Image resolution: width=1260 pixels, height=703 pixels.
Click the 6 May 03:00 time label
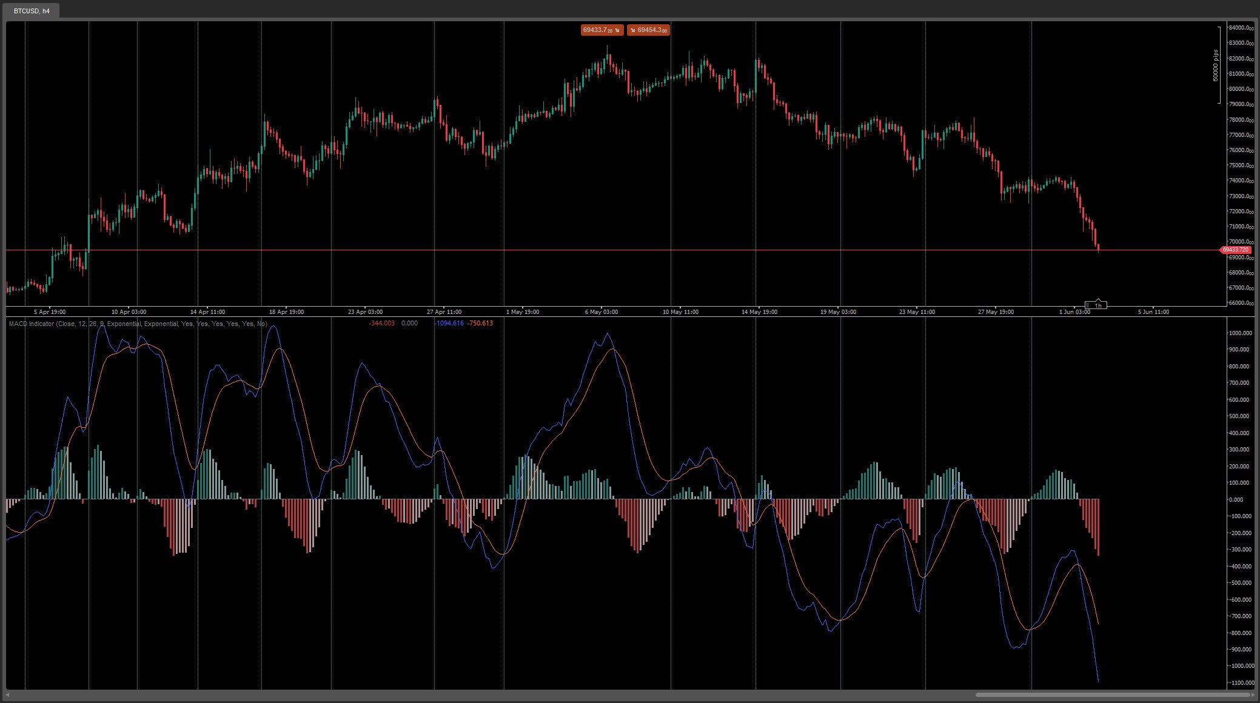tap(602, 312)
